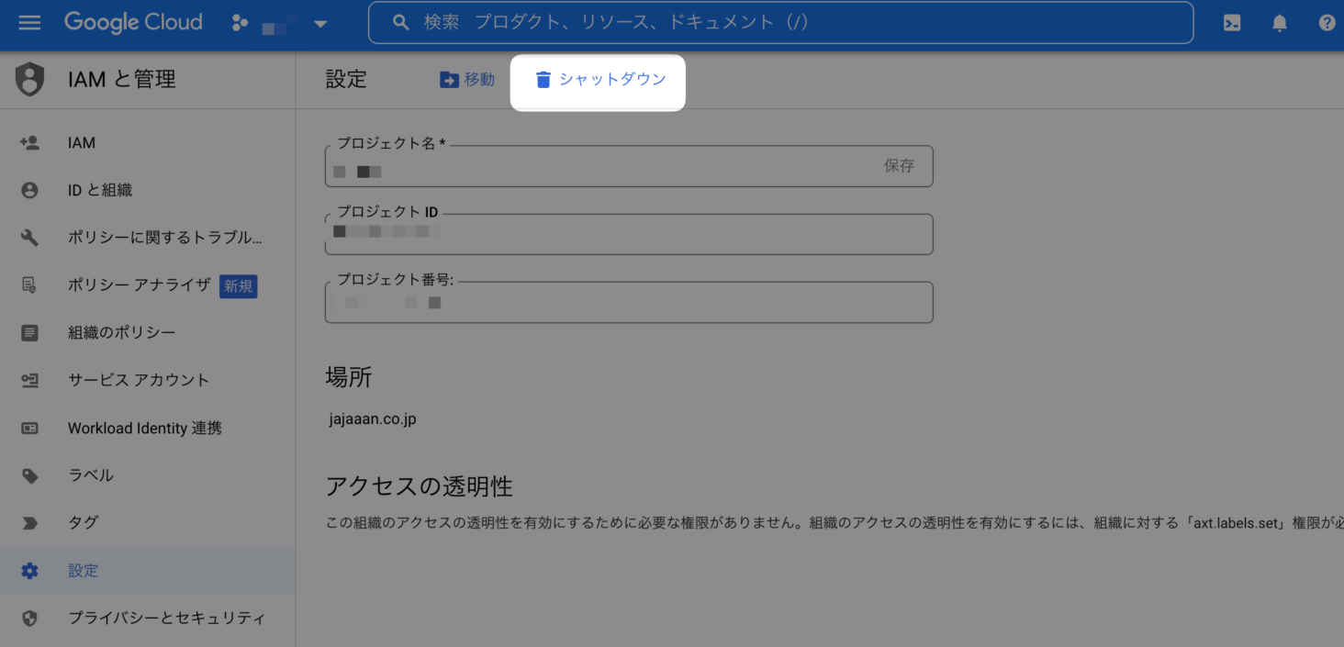Open Workload Identity 連携 page
The image size is (1344, 647).
[x=145, y=429]
